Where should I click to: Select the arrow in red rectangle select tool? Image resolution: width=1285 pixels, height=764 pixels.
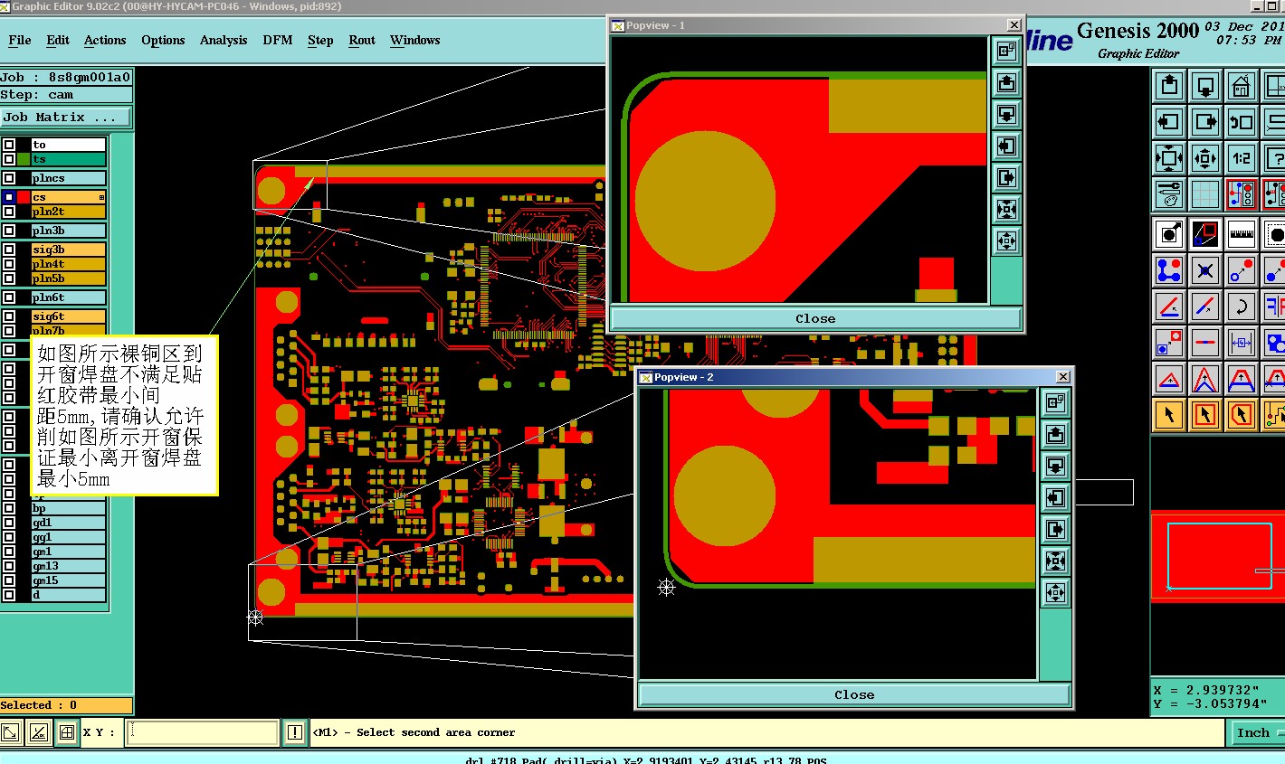pyautogui.click(x=1205, y=415)
